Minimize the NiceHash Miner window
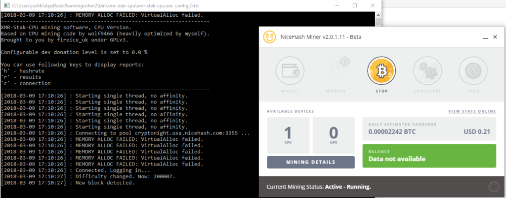Screen dimensions: 506x198 point(485,37)
